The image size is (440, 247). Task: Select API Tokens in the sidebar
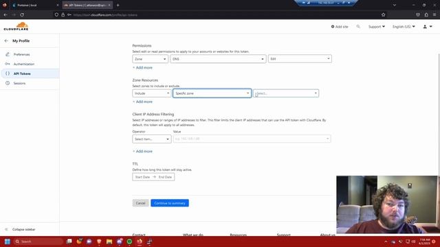[22, 73]
